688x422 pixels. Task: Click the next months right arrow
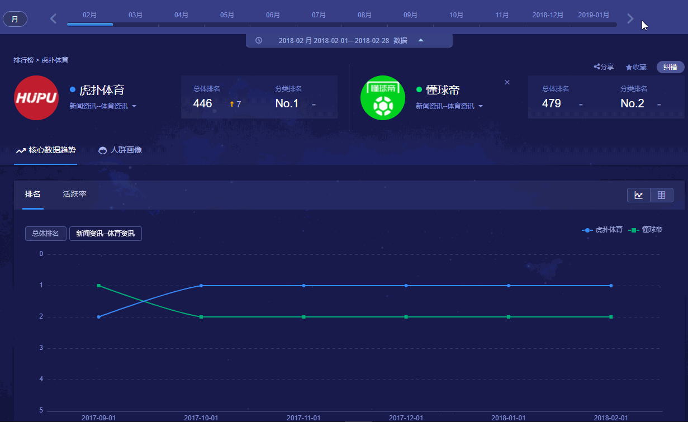pos(630,18)
